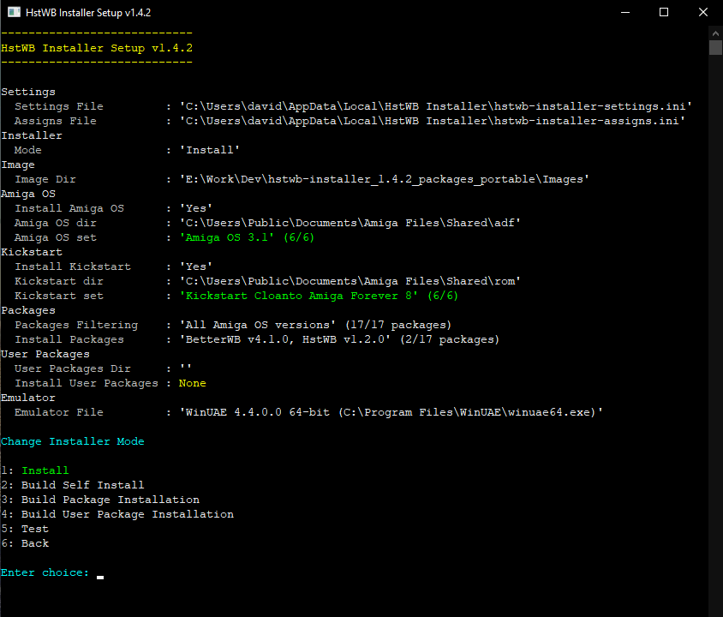This screenshot has width=723, height=617.
Task: Click menu option '6: Back'
Action: pyautogui.click(x=25, y=543)
